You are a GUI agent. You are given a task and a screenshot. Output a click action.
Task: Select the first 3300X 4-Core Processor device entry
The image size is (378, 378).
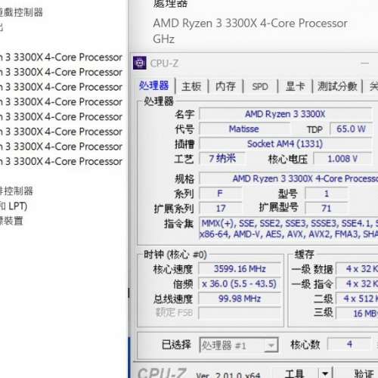pyautogui.click(x=61, y=57)
